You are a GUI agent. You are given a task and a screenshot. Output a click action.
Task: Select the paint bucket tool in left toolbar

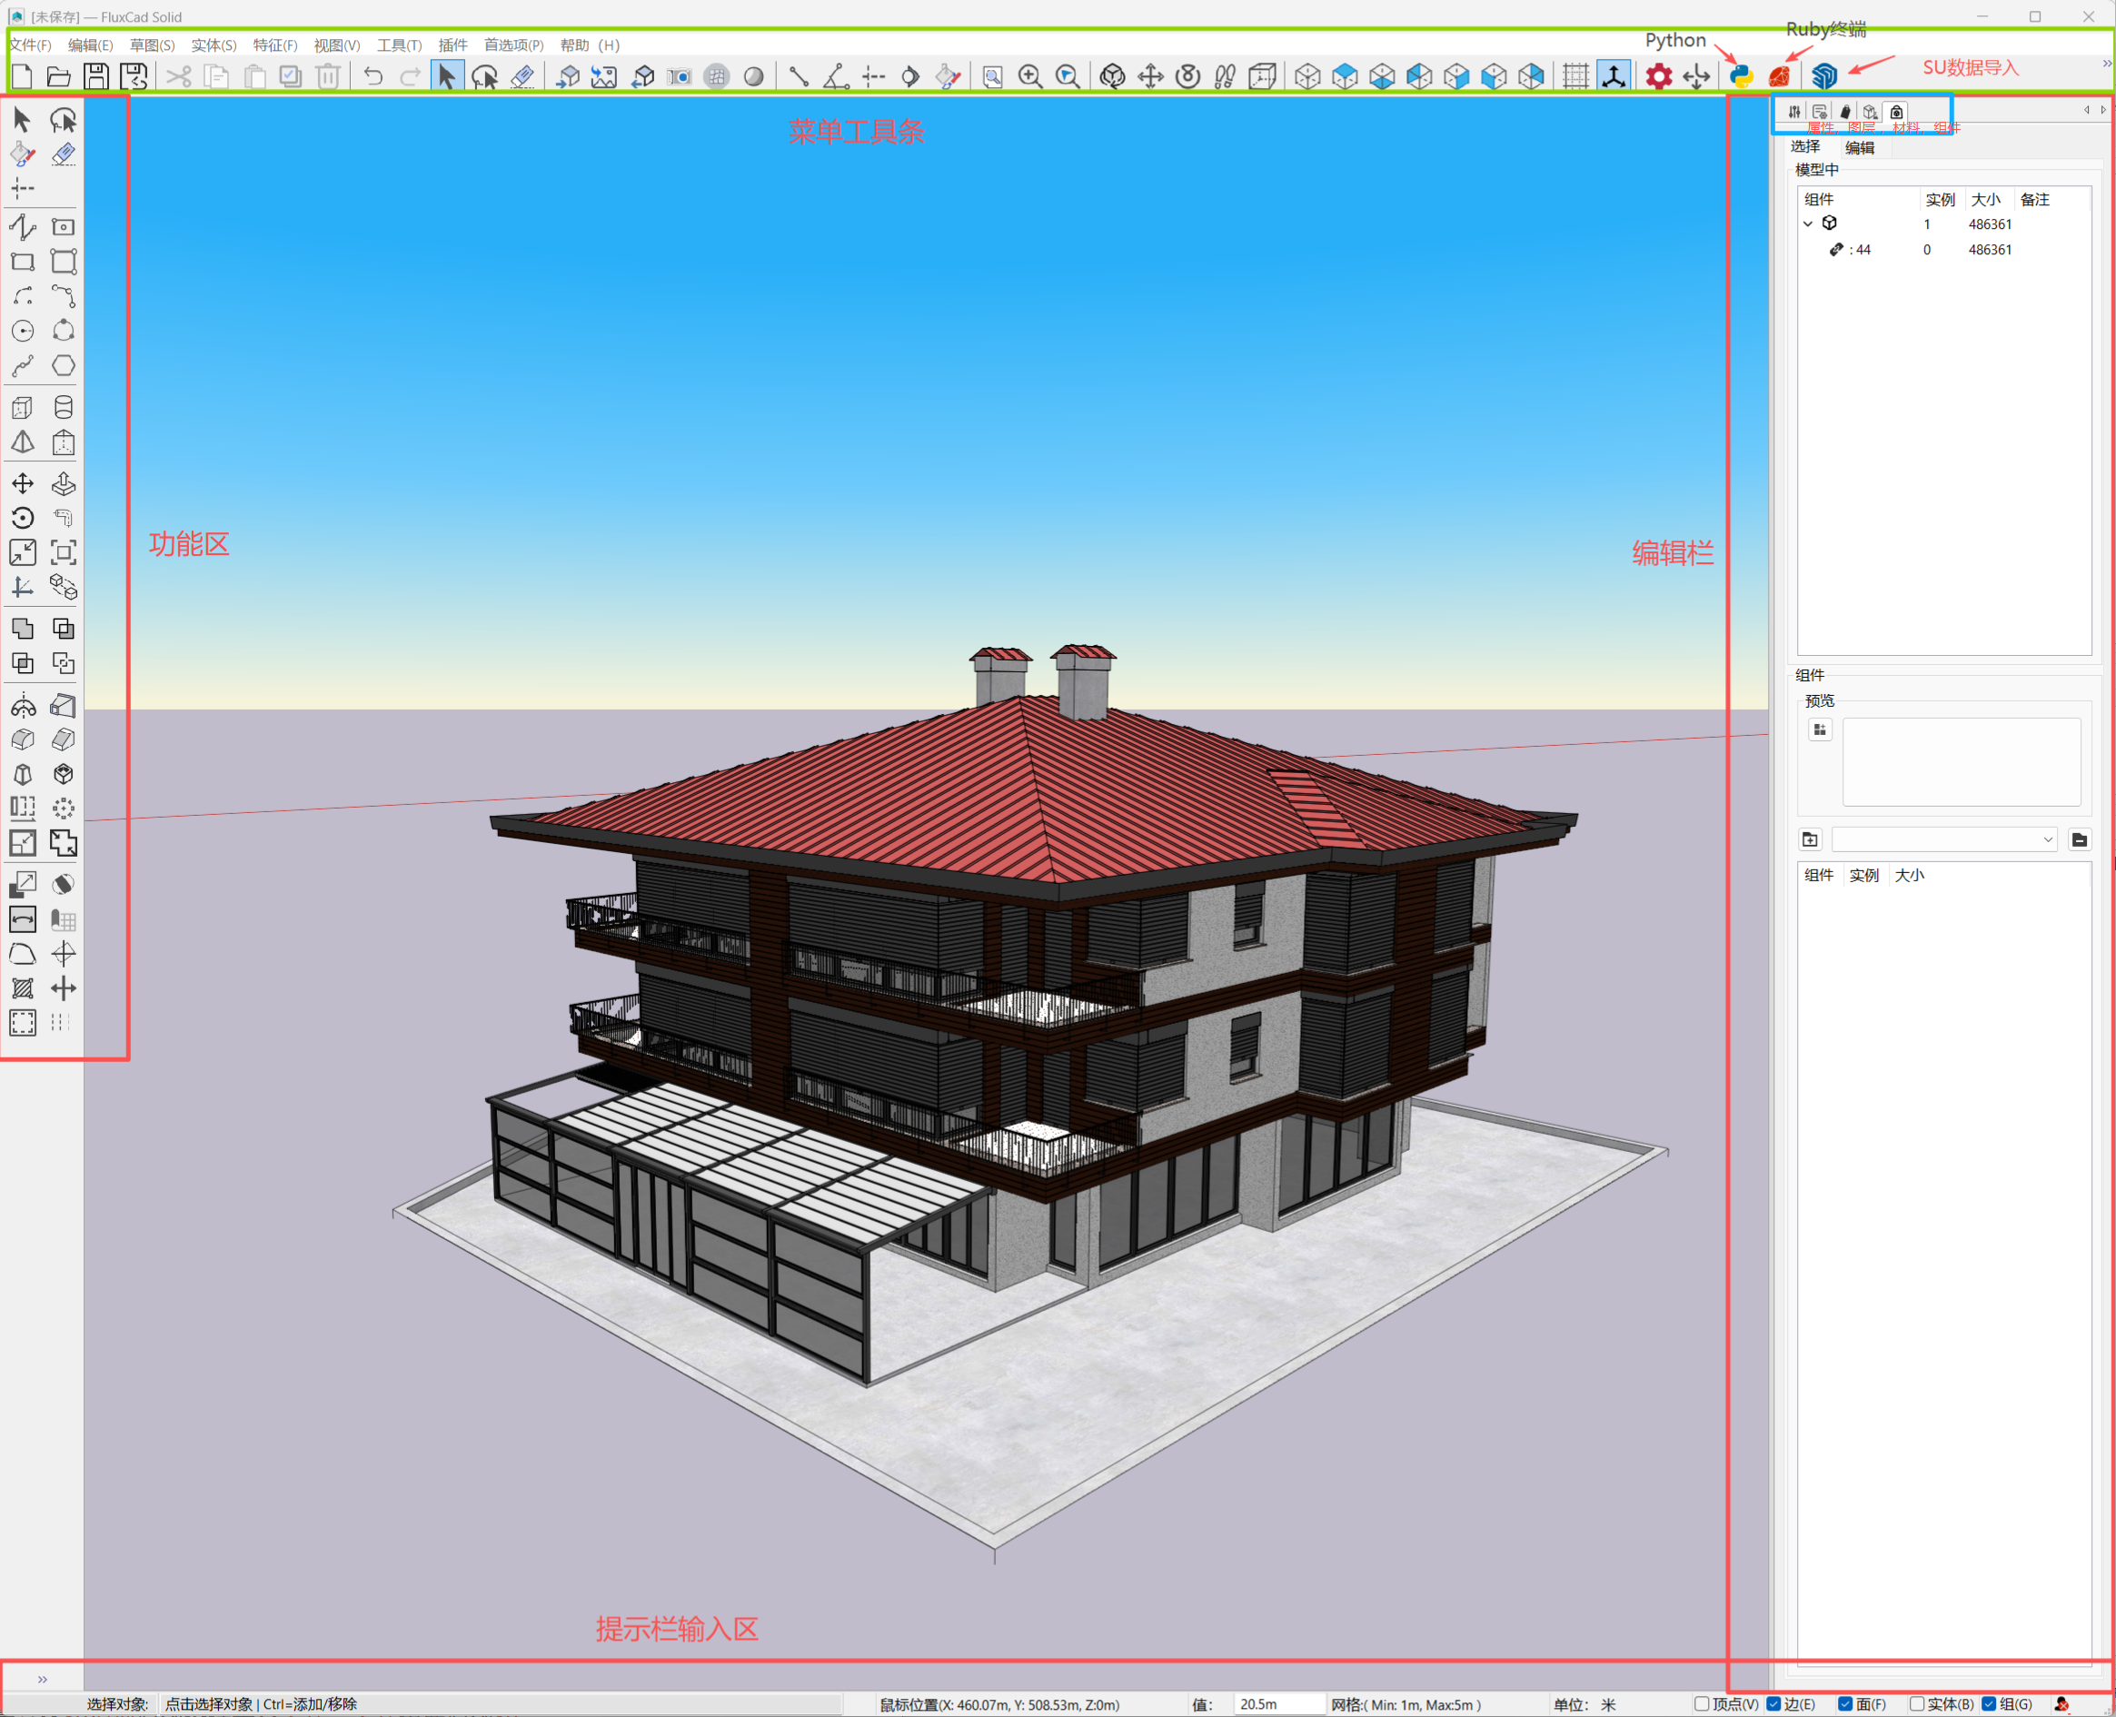tap(21, 154)
